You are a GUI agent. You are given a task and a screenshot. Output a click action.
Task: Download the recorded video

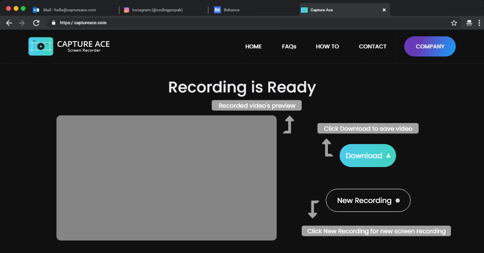(x=368, y=156)
